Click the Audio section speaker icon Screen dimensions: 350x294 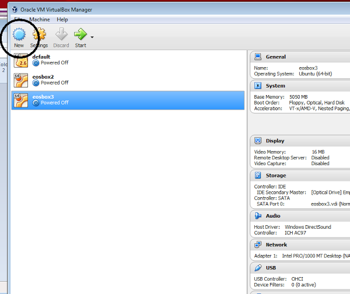pos(258,216)
